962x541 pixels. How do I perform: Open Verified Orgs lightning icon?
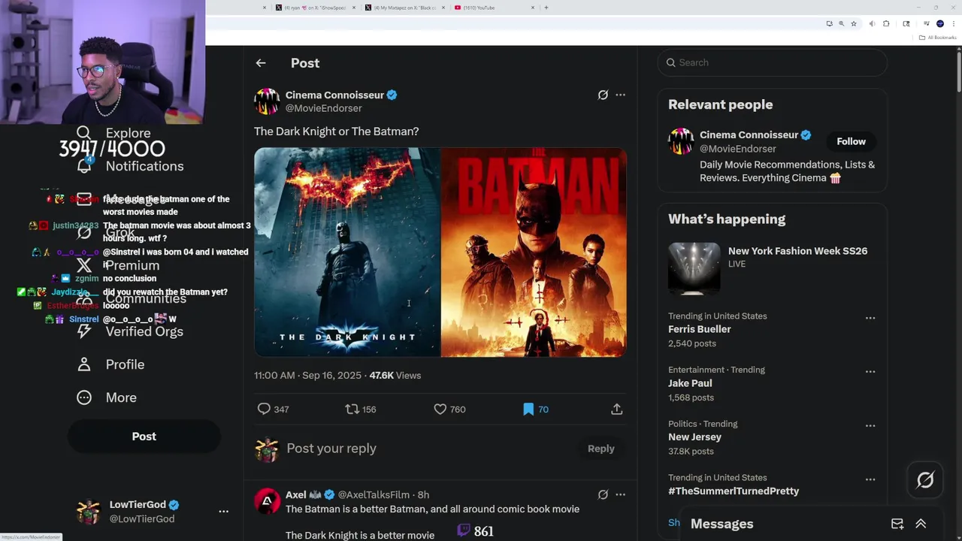pos(84,331)
